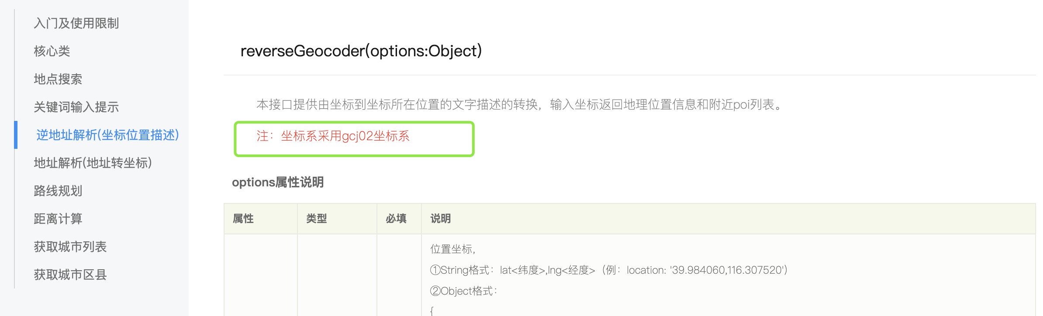Open the 入门及使用限制 sidebar page
The height and width of the screenshot is (316, 1043).
click(x=77, y=23)
